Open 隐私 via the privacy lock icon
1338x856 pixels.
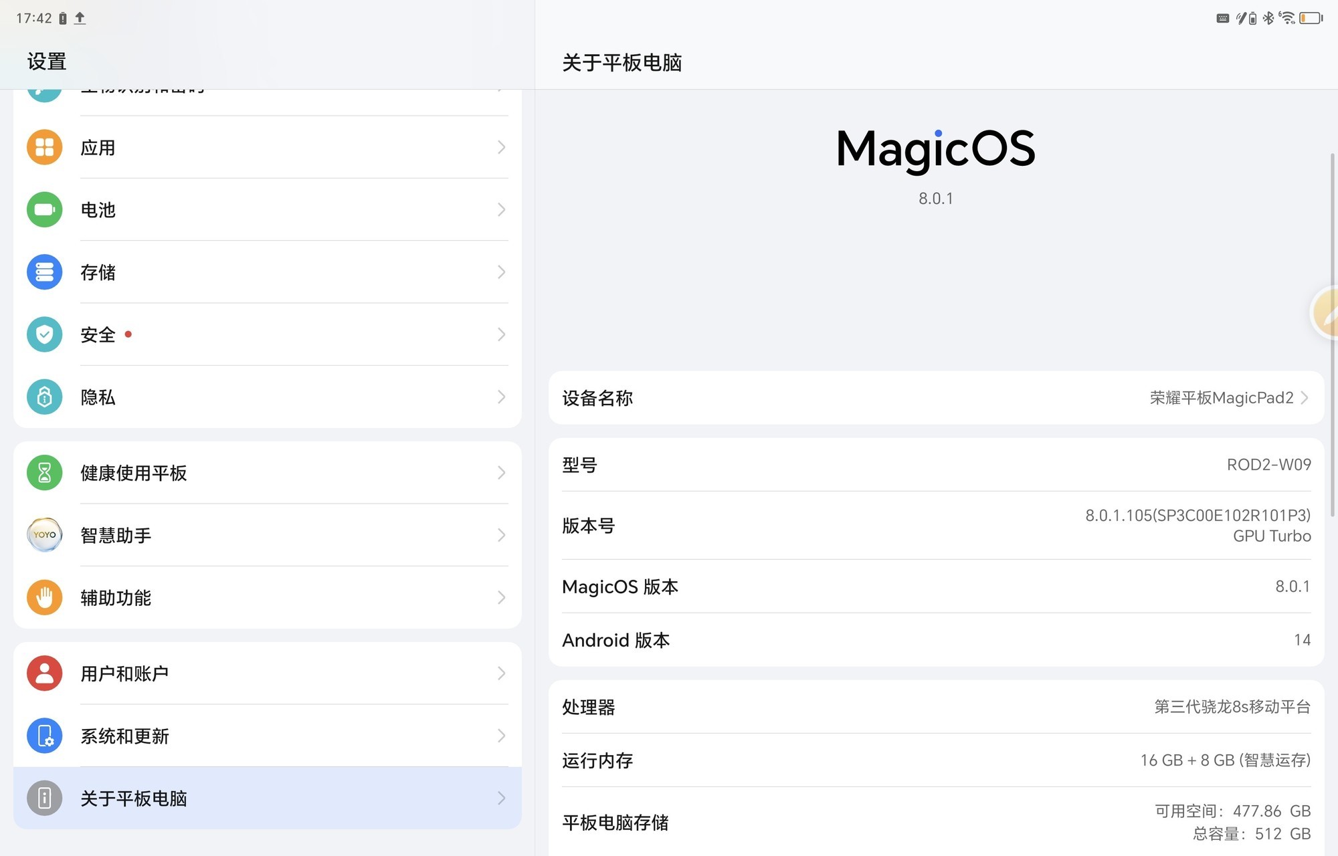click(43, 397)
